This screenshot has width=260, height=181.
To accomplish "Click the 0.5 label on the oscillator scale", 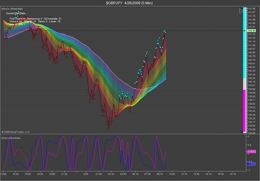I will pyautogui.click(x=249, y=145).
